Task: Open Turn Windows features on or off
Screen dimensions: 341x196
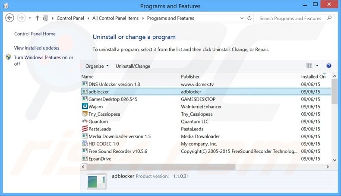Action: pos(44,60)
